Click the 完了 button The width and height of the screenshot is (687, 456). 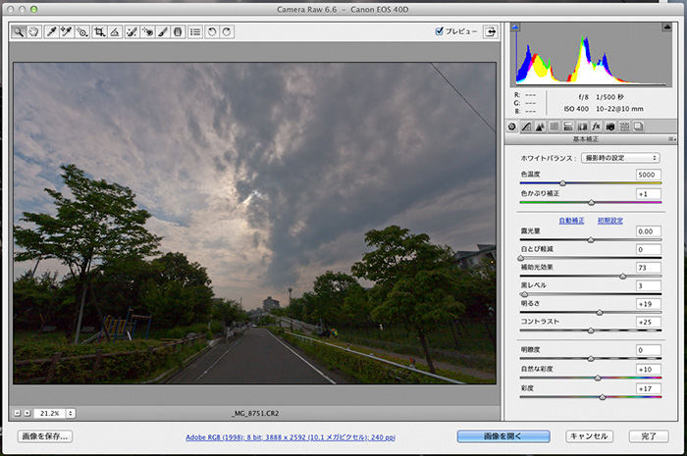(649, 436)
